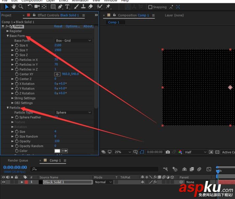This screenshot has height=199, width=235.
Task: Click the white Color swatch
Action: [x=57, y=151]
